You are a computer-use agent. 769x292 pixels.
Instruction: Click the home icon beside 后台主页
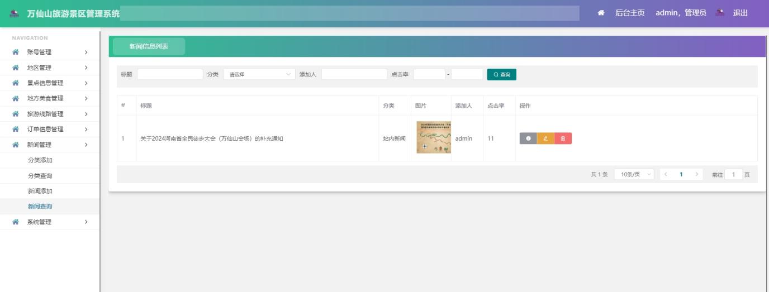(601, 13)
